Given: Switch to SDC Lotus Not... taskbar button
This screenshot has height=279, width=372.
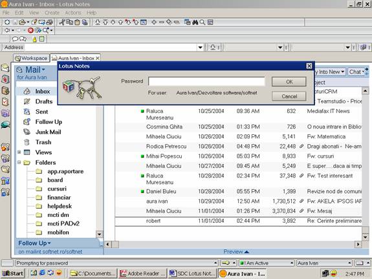Looking at the screenshot, I should coord(192,274).
